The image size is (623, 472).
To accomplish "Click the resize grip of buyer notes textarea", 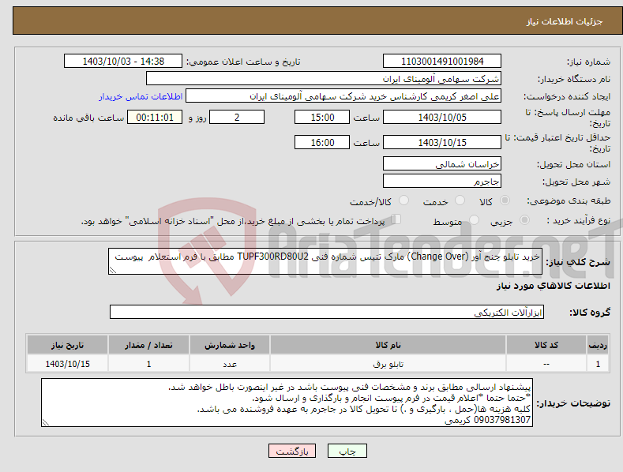I will [x=46, y=423].
